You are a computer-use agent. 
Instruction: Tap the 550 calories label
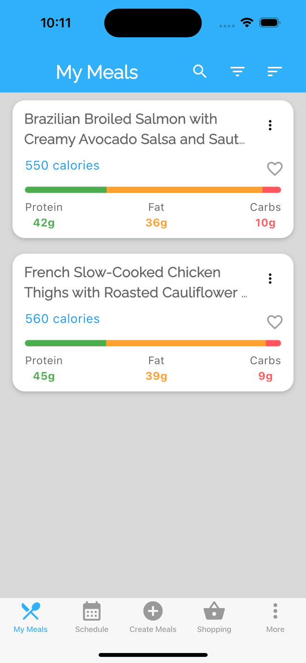(x=63, y=165)
